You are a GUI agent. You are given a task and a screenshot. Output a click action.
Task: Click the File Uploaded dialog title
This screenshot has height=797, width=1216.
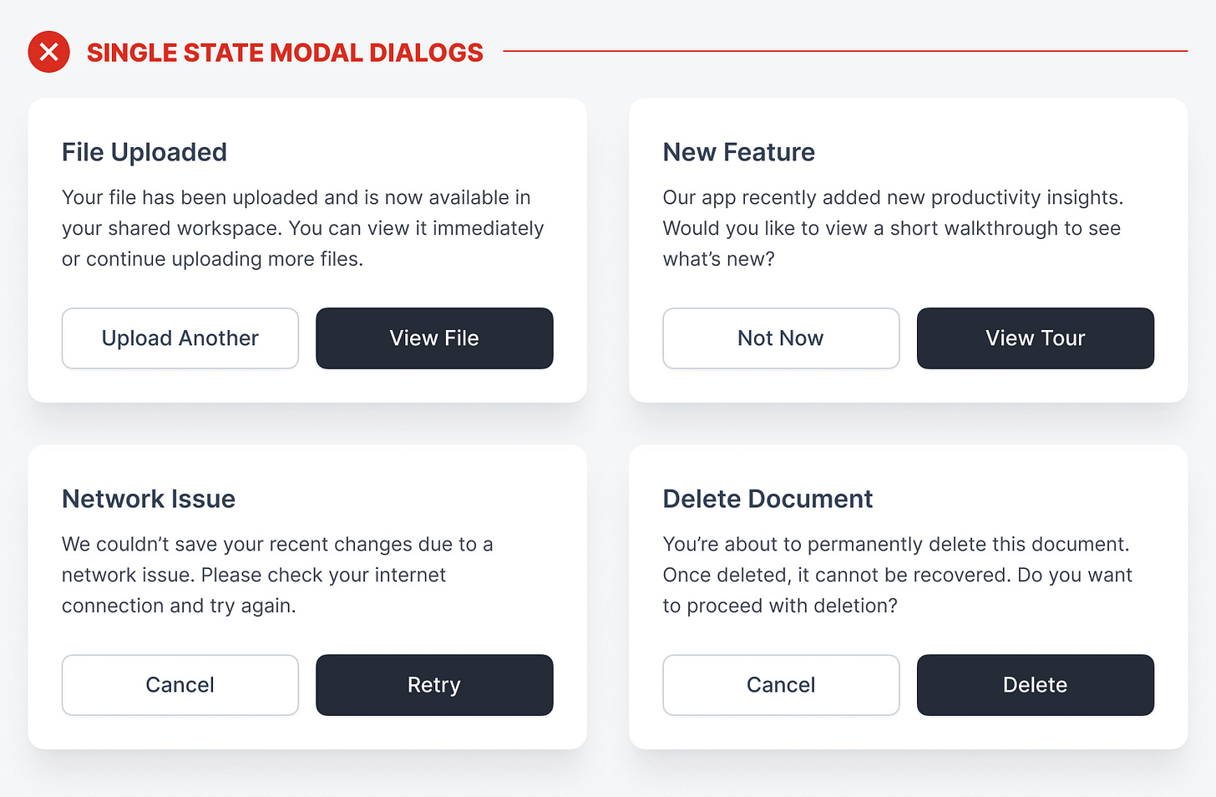(144, 152)
